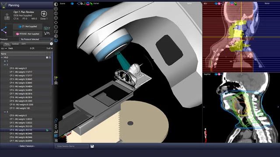Image resolution: width=280 pixels, height=157 pixels.
Task: Select CP 7 - MU weight 64.8949
Action: point(21,141)
